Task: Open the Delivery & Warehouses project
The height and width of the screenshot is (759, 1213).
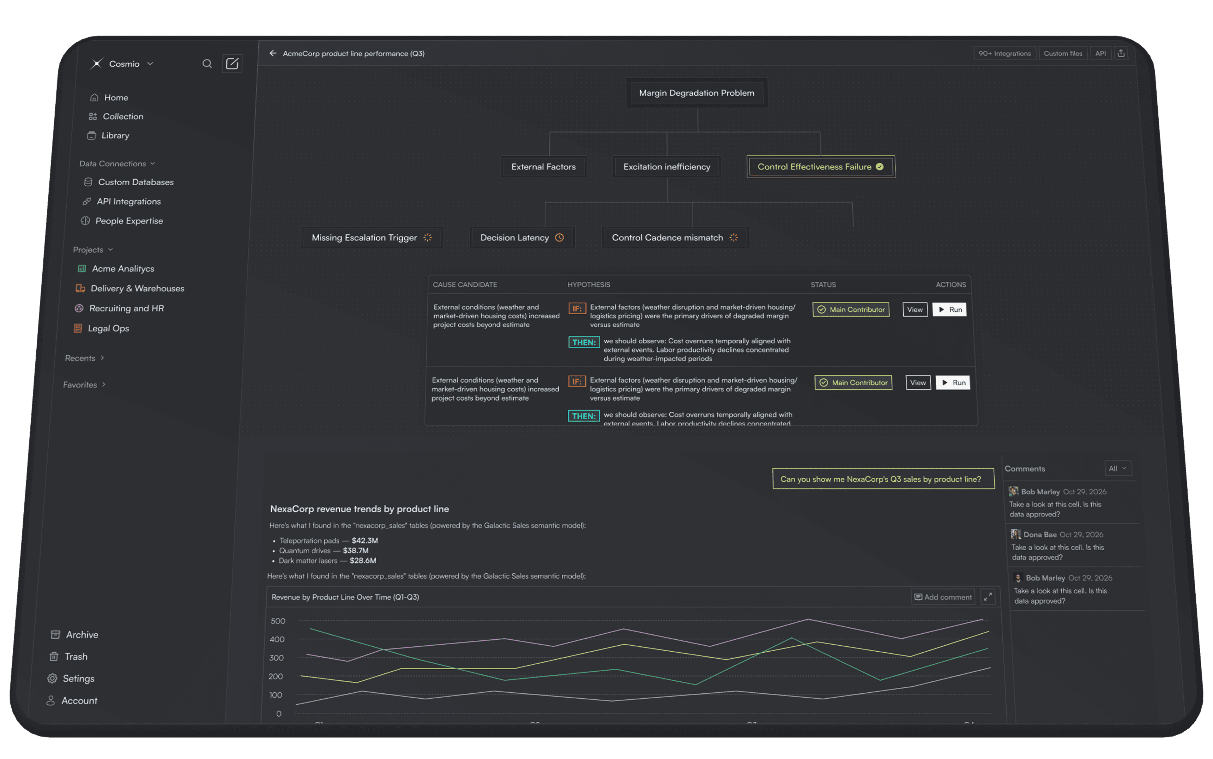Action: coord(138,288)
